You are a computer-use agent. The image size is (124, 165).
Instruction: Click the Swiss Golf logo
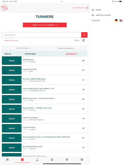[4, 8]
